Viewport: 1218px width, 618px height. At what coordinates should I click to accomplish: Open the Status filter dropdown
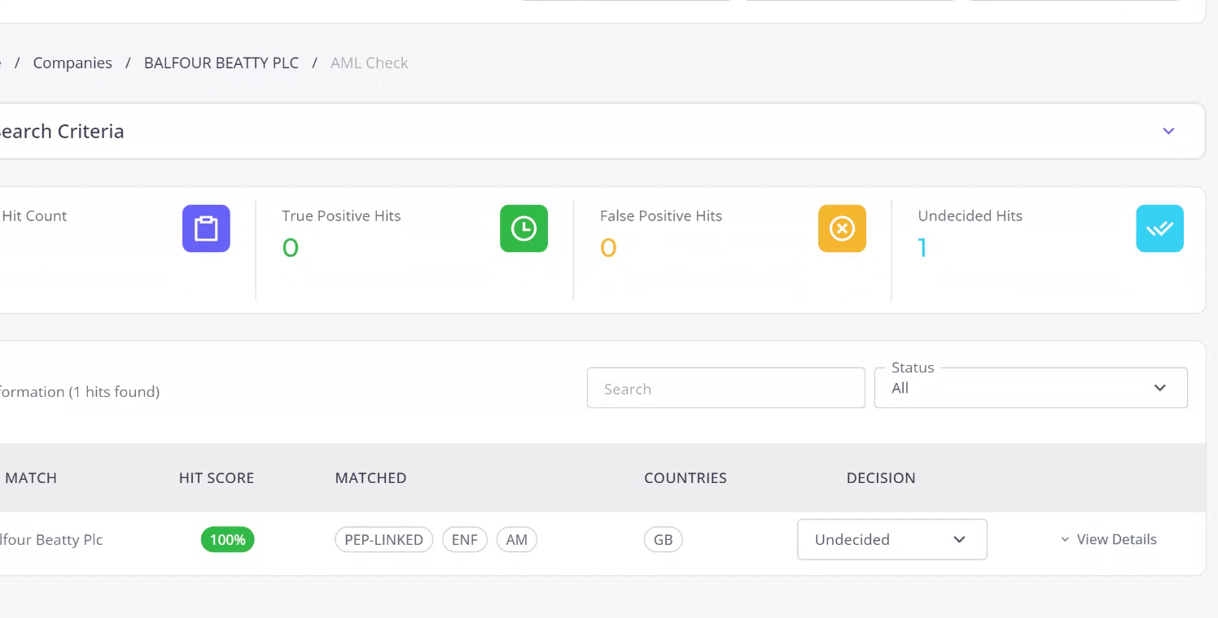pos(1030,388)
